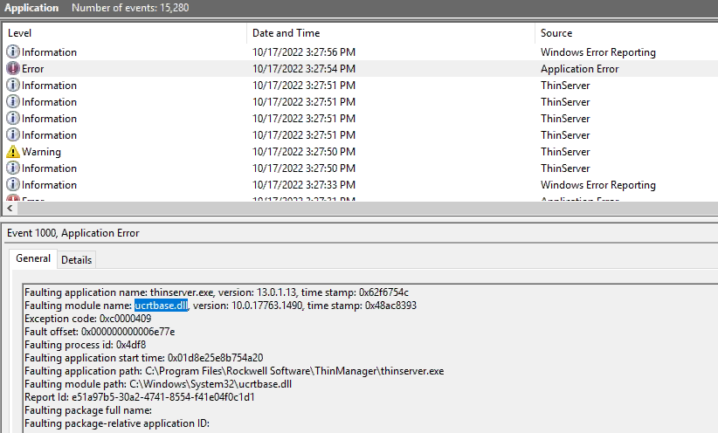This screenshot has height=433, width=718.
Task: Click the Exception code 0xc0000409 line
Action: coord(87,319)
